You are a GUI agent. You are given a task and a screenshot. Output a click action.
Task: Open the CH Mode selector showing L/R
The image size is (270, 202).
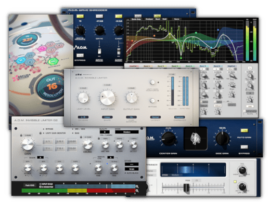[83, 117]
